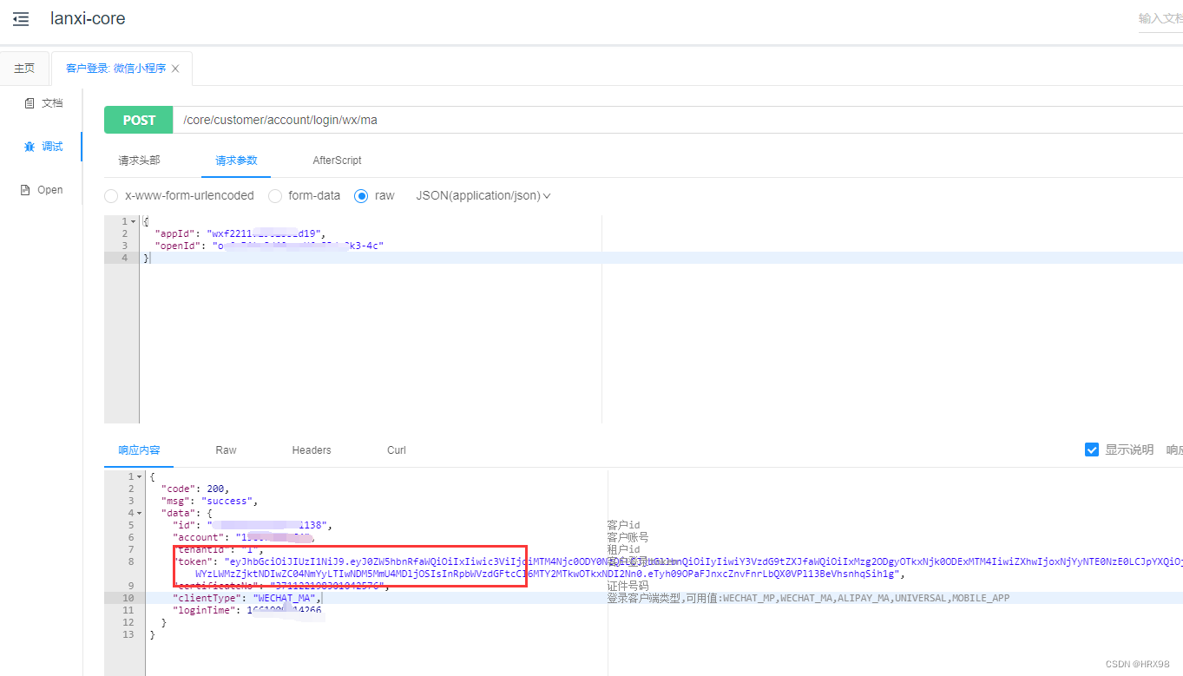Open the 文档 sidebar item

pyautogui.click(x=43, y=103)
